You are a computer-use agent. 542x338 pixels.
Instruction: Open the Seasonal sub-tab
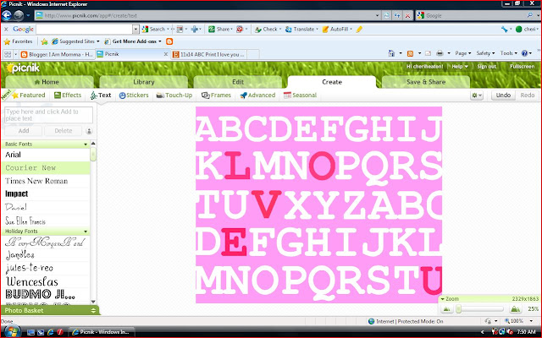coord(300,95)
